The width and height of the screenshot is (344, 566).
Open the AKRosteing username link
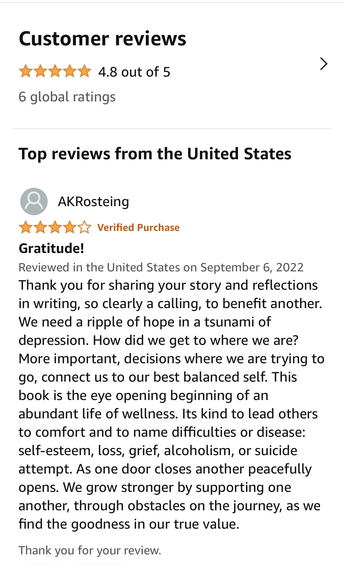[94, 202]
